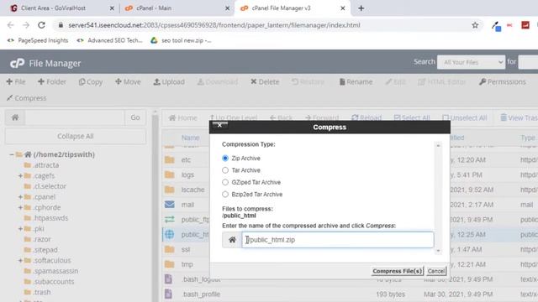Click logs folder icon
538x302 pixels.
point(170,174)
